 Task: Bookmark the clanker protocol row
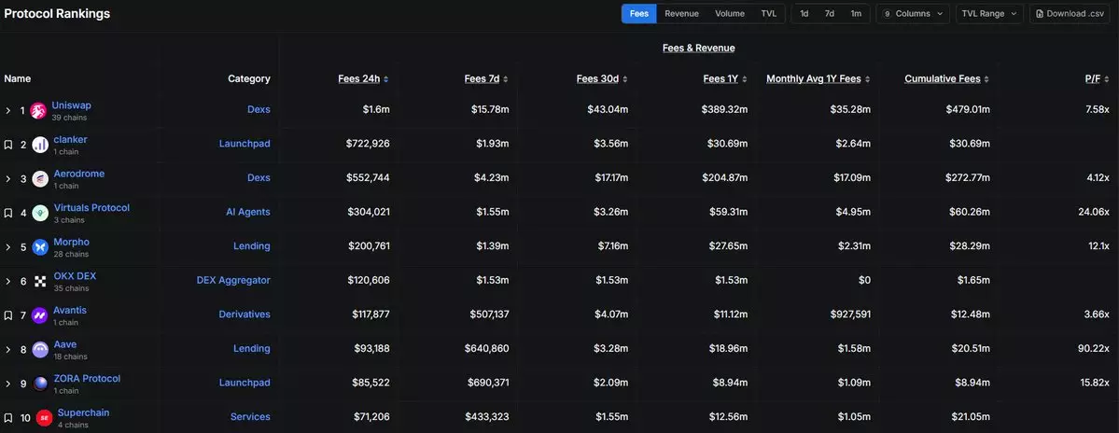coord(8,145)
